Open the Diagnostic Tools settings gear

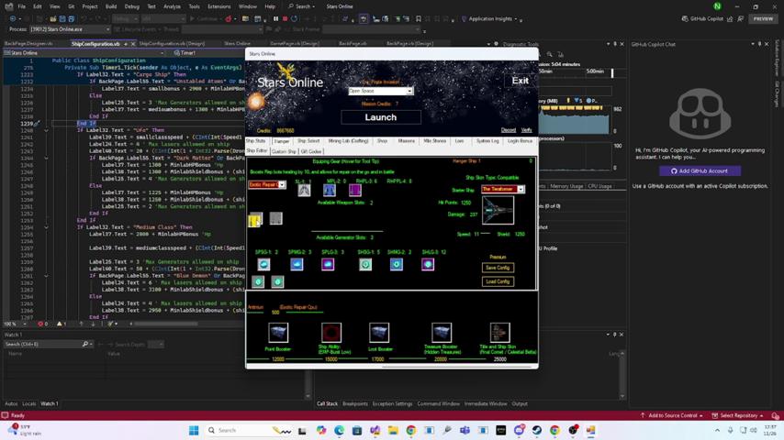tap(496, 44)
